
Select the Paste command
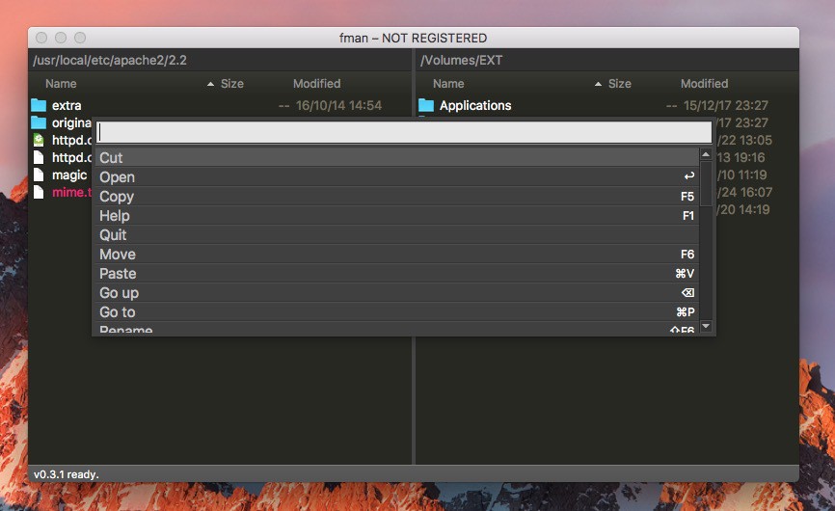point(396,273)
